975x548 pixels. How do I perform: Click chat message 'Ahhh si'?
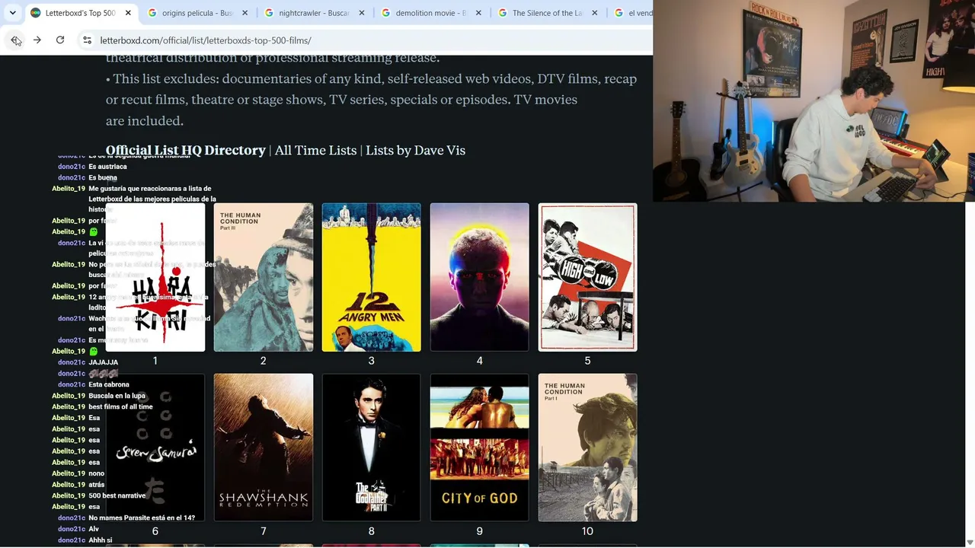coord(100,540)
